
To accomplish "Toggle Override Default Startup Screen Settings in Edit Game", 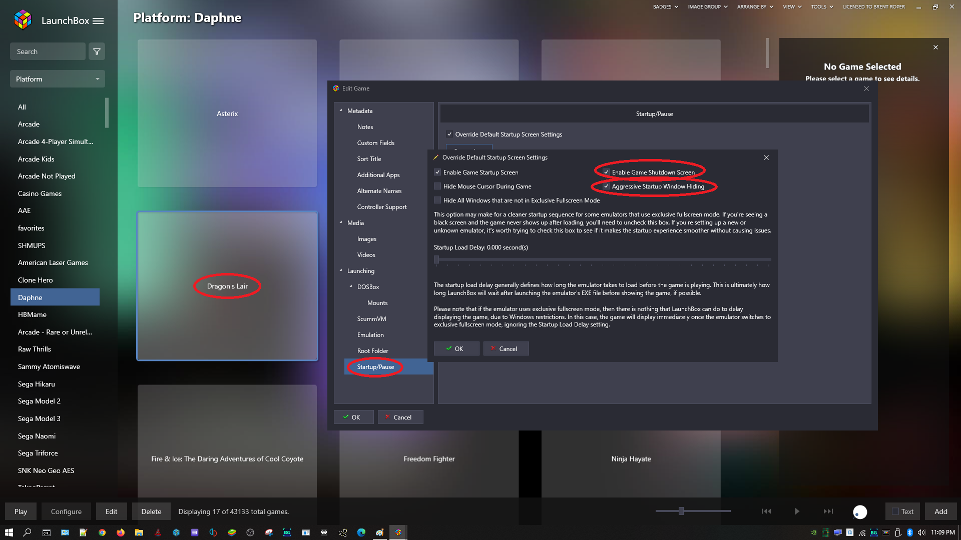I will coord(449,134).
